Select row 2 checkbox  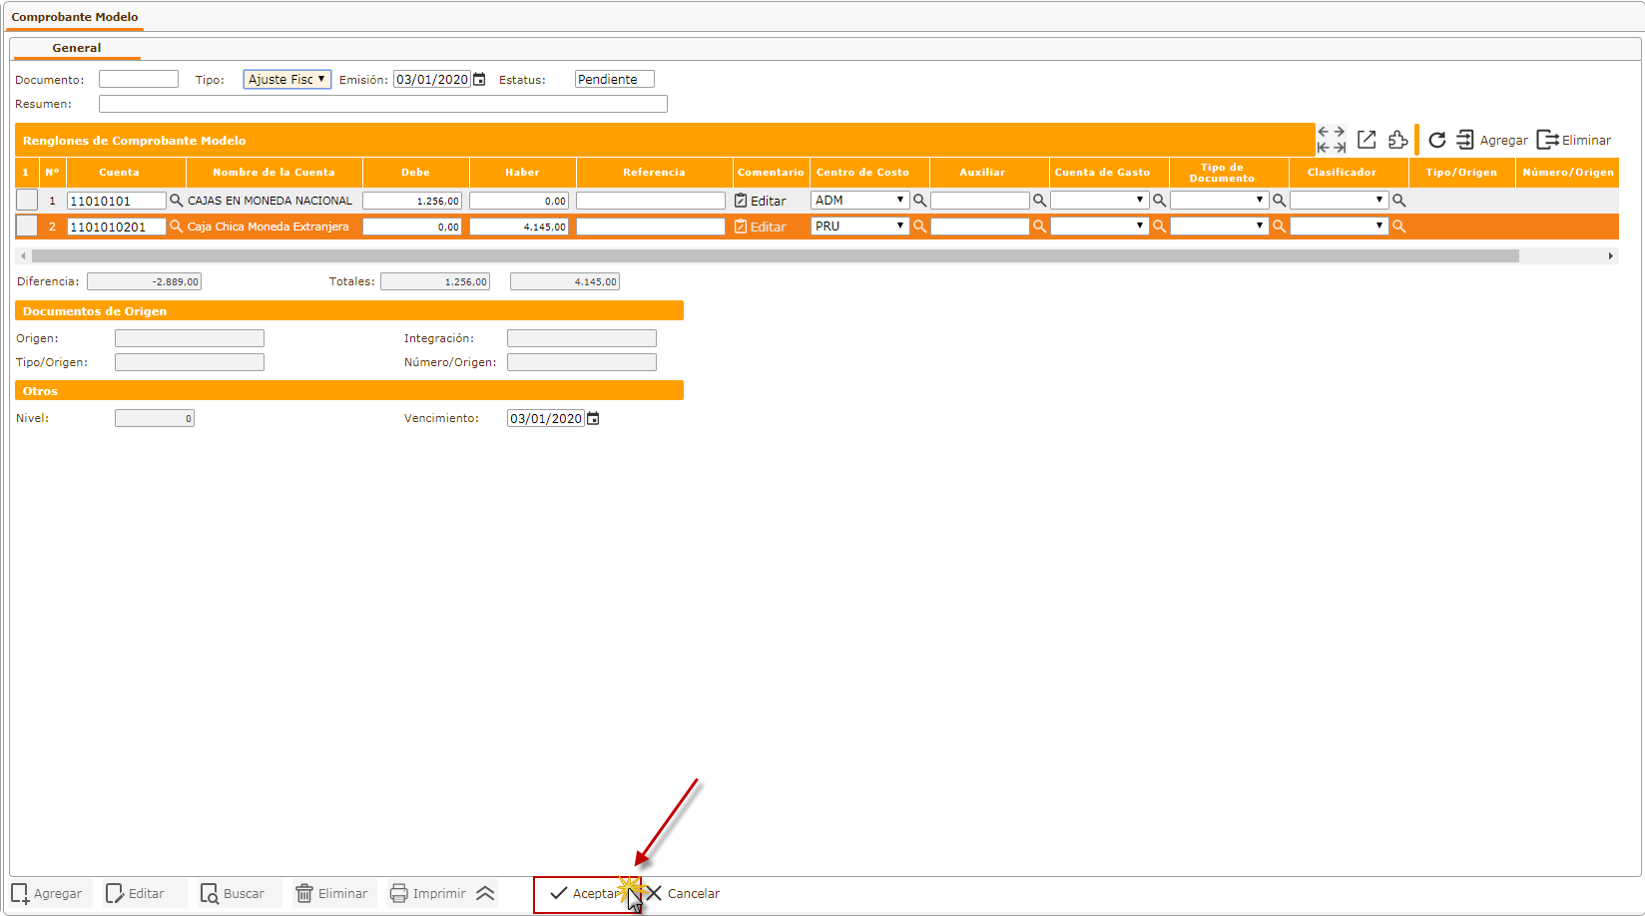click(x=27, y=227)
